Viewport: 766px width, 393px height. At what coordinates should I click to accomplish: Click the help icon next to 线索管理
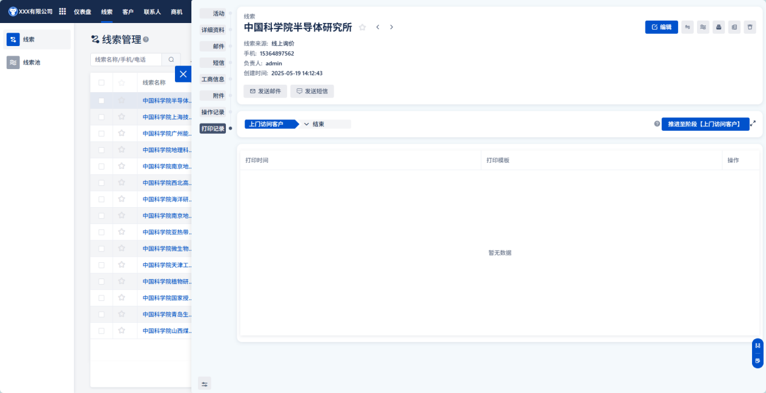pos(146,39)
